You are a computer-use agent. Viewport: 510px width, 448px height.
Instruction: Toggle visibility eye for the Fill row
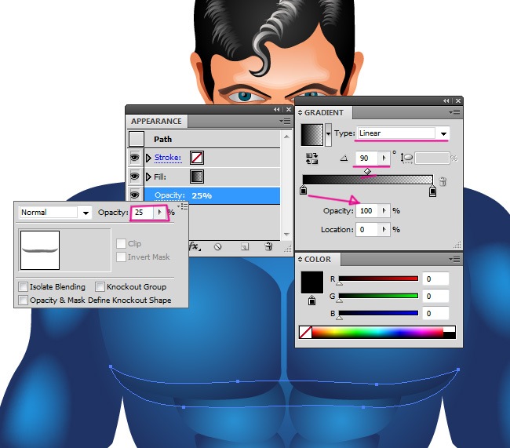click(135, 177)
